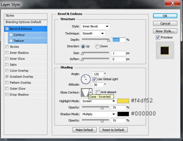Open Highlight Mode dropdown set to Screen
This screenshot has width=183, height=141.
(x=99, y=101)
